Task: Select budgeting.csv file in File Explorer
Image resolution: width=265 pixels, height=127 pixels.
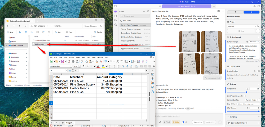Action: [68, 44]
